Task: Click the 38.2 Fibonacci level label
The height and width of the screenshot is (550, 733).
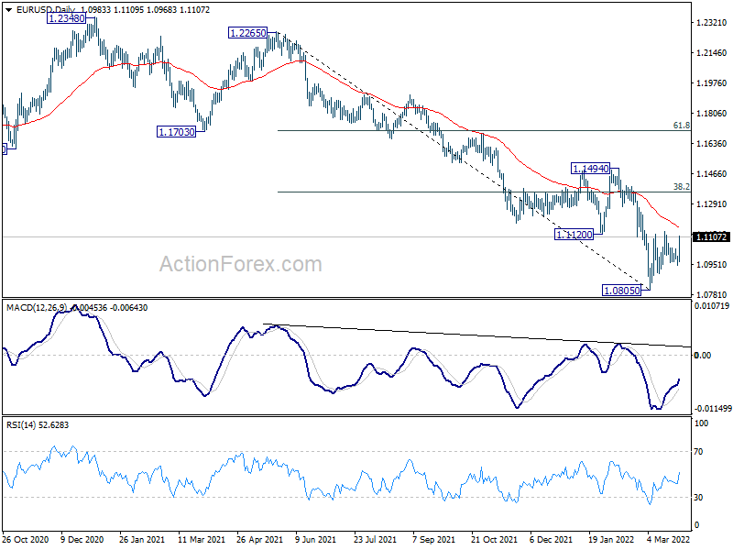Action: pyautogui.click(x=681, y=187)
